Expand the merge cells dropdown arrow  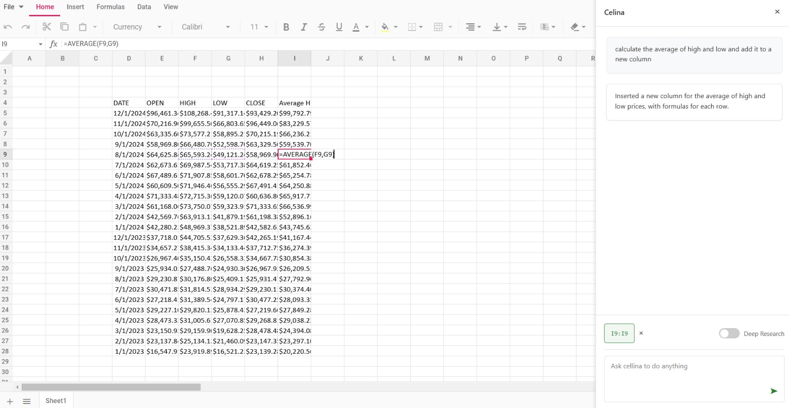tap(450, 27)
